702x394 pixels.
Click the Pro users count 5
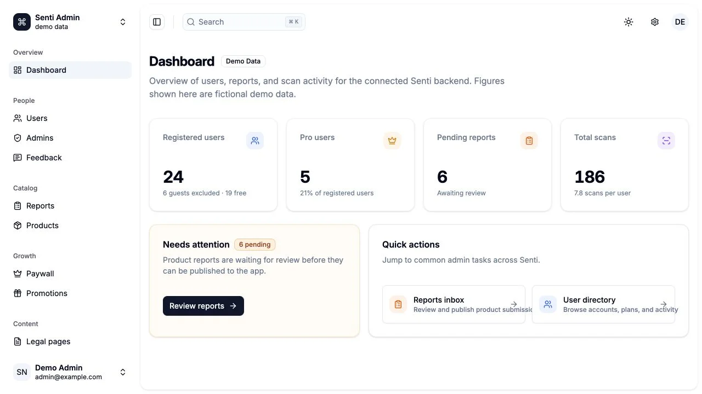[305, 177]
